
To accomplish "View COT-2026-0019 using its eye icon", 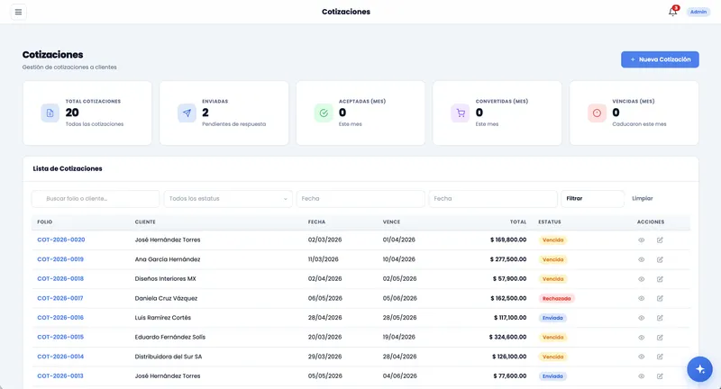I will tap(641, 259).
